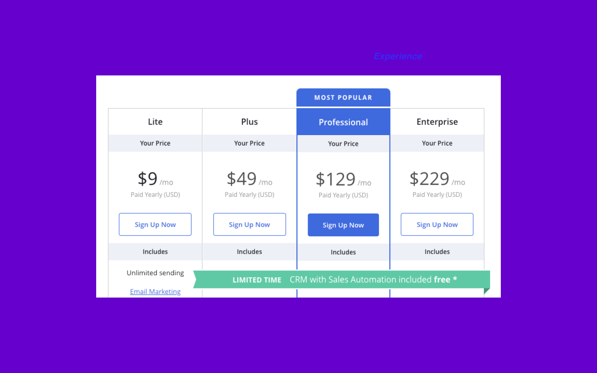The image size is (597, 373).
Task: Click the Lite plan Sign Up Now button
Action: [155, 224]
